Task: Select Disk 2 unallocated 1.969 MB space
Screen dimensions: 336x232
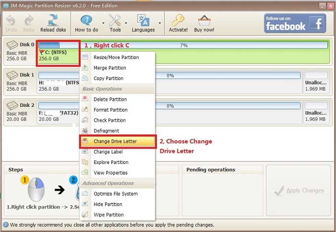Action: coord(316,112)
